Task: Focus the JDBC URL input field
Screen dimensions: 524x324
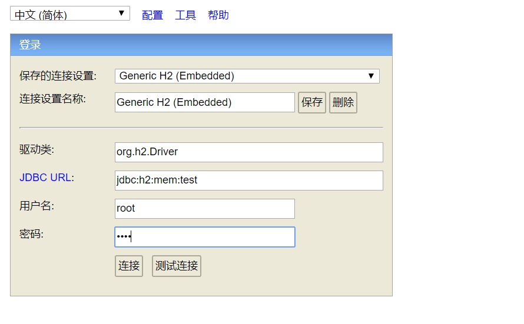Action: [x=248, y=181]
